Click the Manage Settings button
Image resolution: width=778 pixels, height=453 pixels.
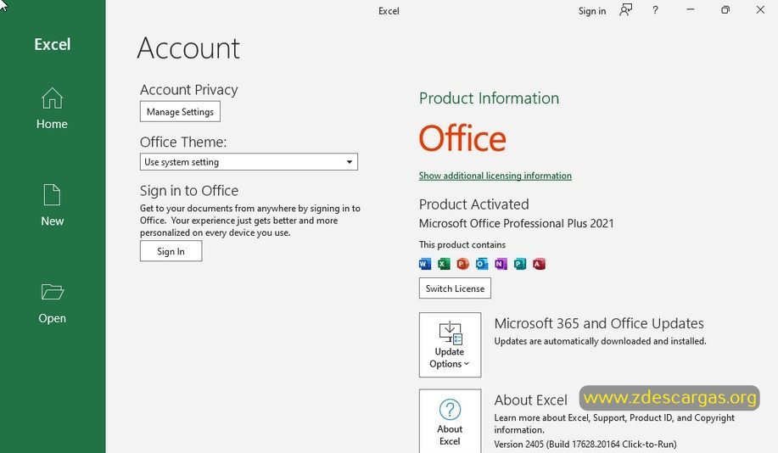180,112
